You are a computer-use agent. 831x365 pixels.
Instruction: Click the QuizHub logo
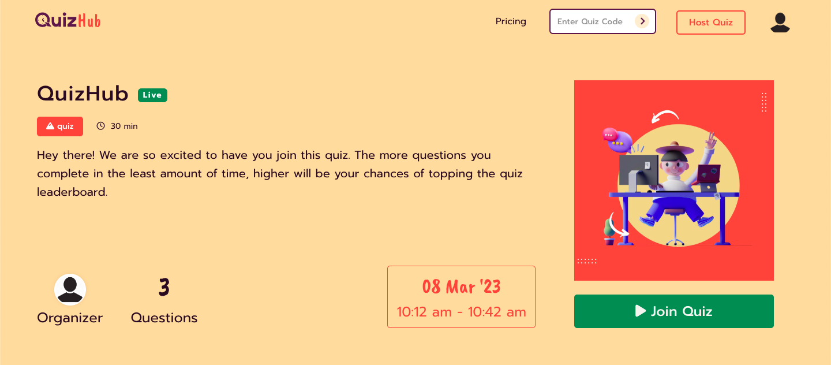point(67,20)
